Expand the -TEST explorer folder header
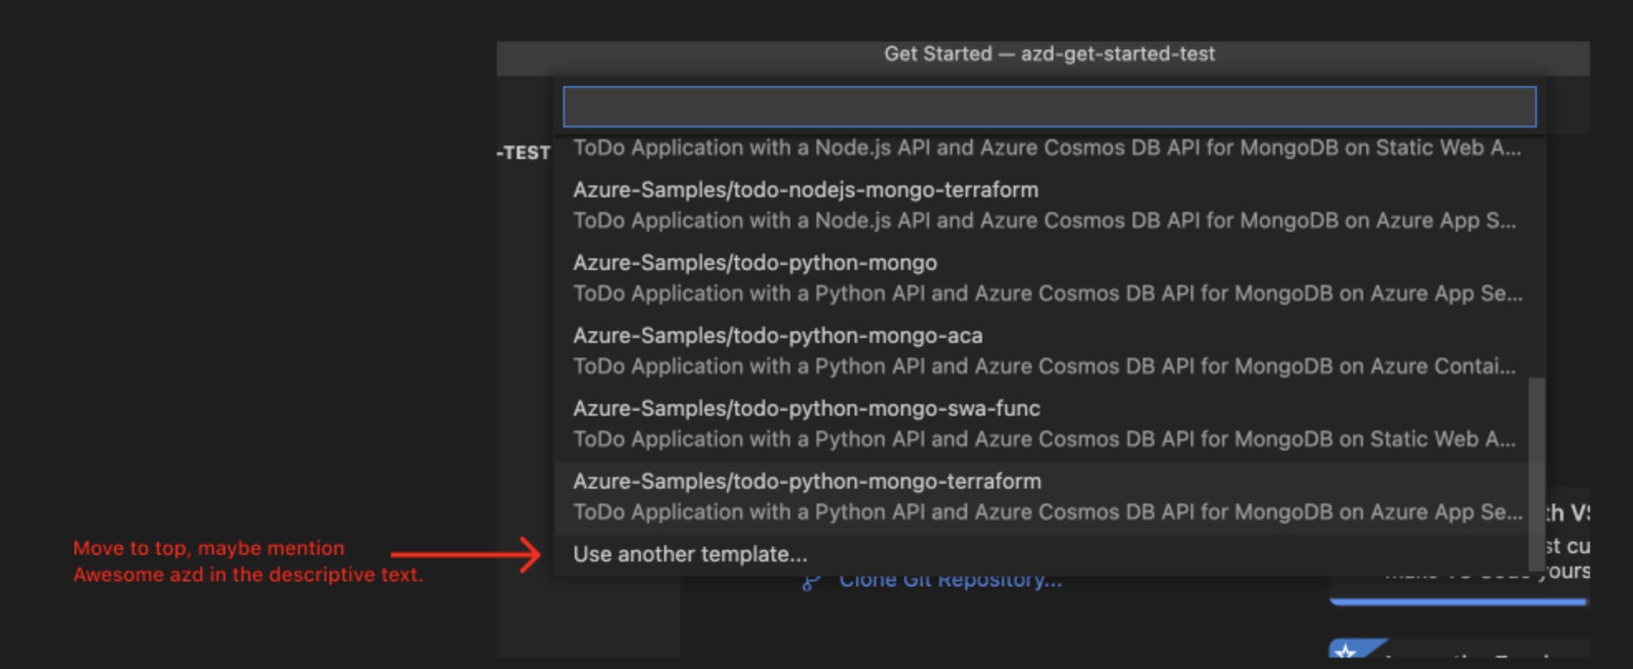 (x=524, y=153)
